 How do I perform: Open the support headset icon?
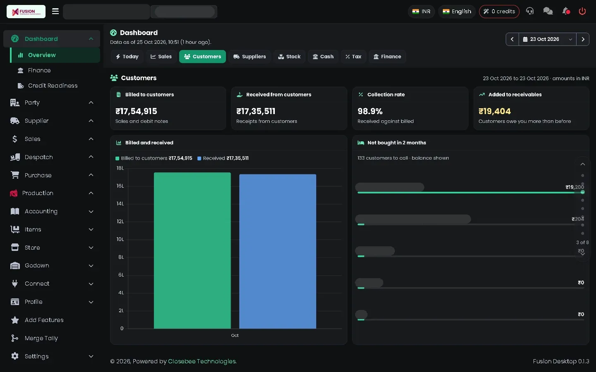(530, 11)
